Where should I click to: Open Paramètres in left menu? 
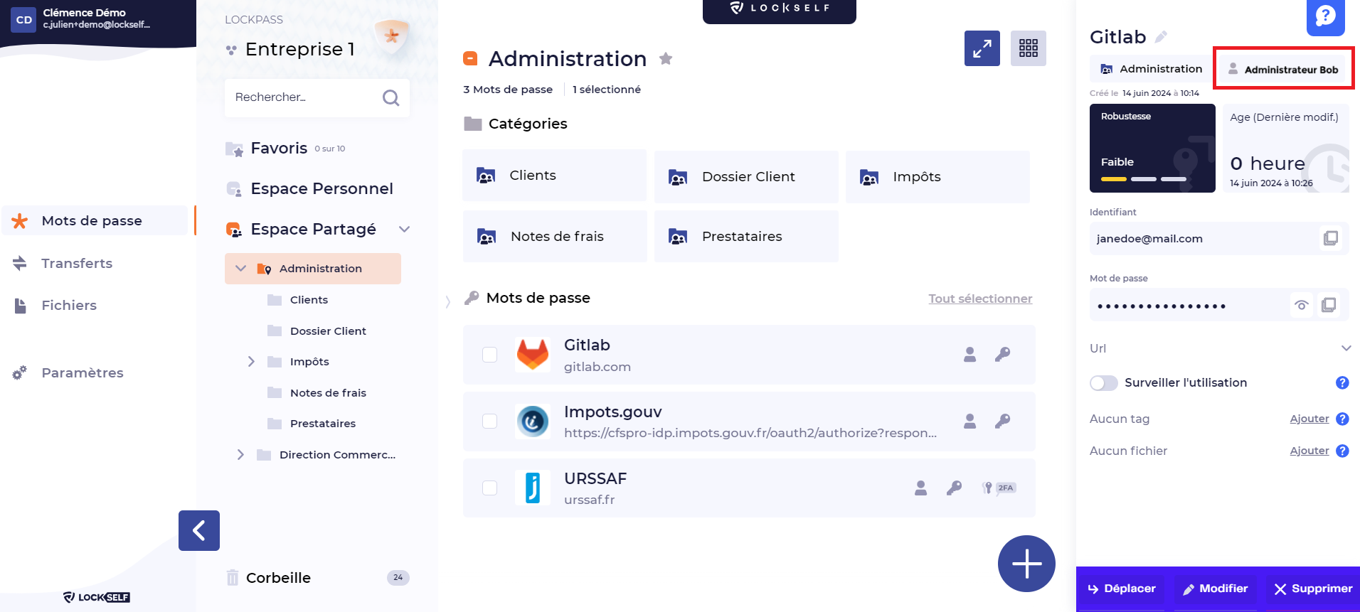coord(82,372)
